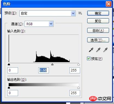
Task: Click the 自动(A) button
Action: (x=98, y=30)
